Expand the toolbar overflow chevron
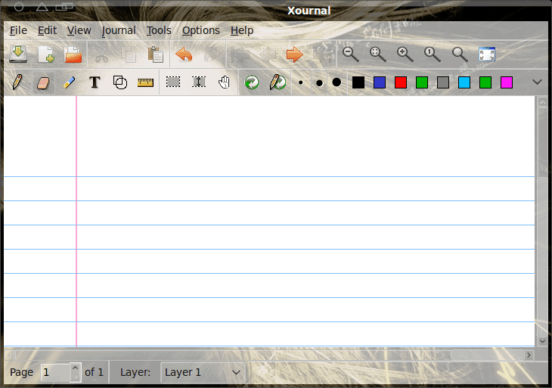 (x=538, y=82)
